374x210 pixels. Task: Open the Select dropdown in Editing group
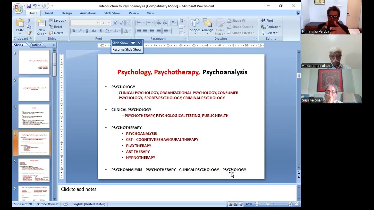(269, 33)
